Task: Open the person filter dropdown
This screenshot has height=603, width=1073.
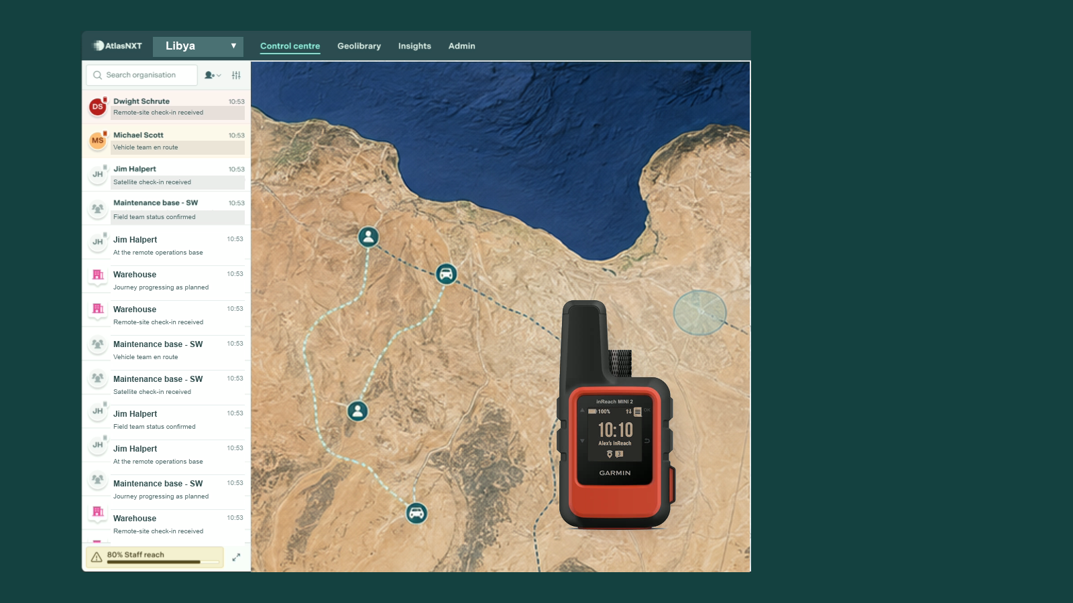Action: 213,75
